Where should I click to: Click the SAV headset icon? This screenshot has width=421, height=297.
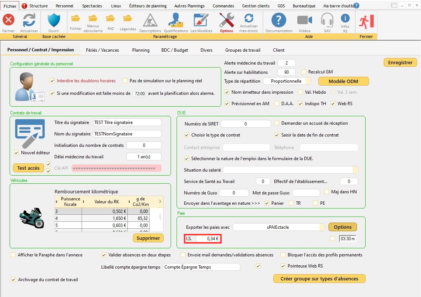pyautogui.click(x=327, y=20)
